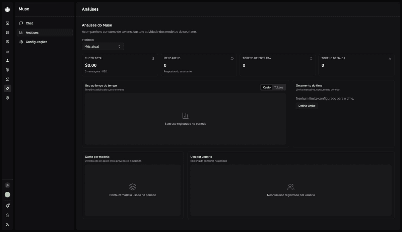This screenshot has width=402, height=232.
Task: Click the gear icon beside Configurações
Action: (x=21, y=42)
